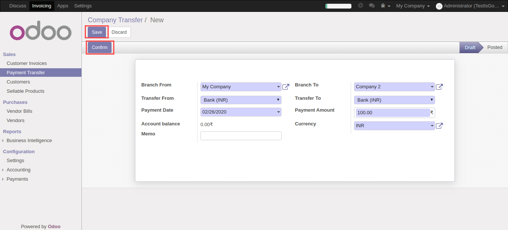This screenshot has height=230, width=508.
Task: Open the Transfer From dropdown
Action: pyautogui.click(x=241, y=100)
